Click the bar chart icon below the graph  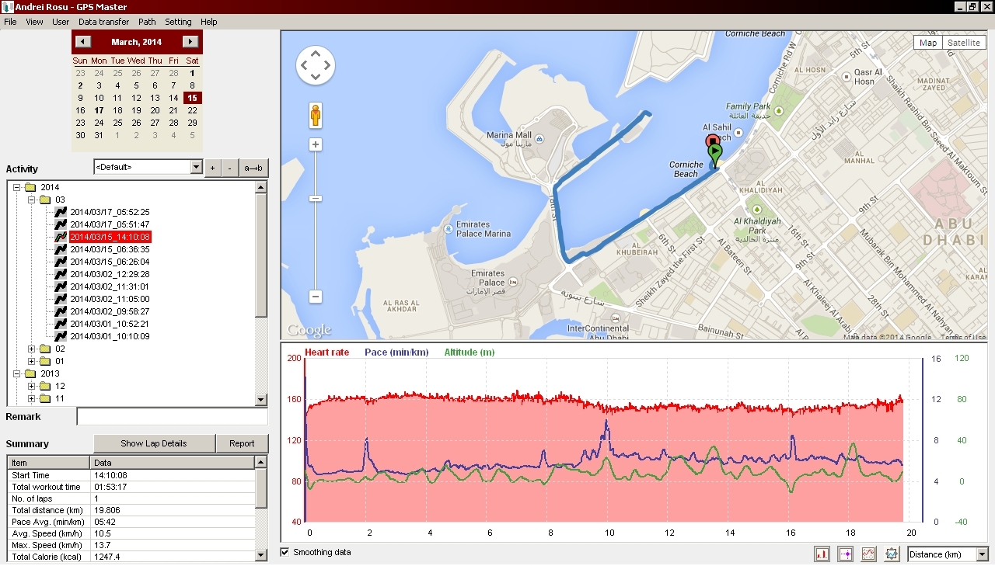[x=822, y=554]
